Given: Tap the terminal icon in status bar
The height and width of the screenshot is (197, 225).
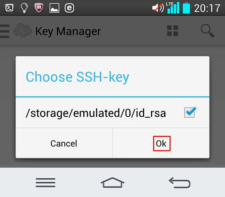Looking at the screenshot, I should [9, 8].
